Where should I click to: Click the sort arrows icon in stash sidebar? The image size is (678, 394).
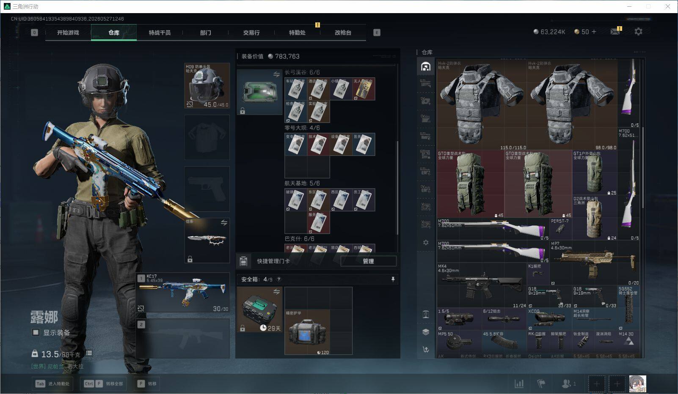[426, 349]
